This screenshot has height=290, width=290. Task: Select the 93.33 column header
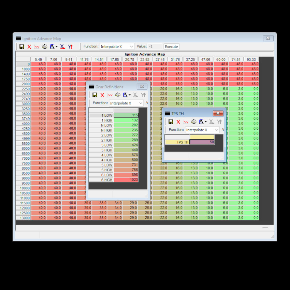point(251,59)
